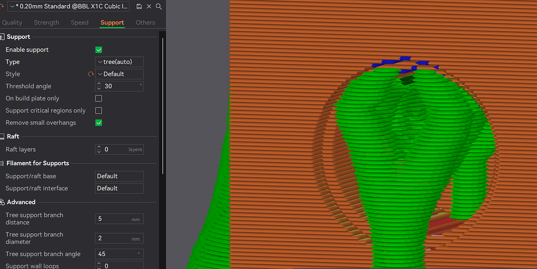Screen dimensions: 537x269
Task: Save the current process preset
Action: pyautogui.click(x=139, y=7)
